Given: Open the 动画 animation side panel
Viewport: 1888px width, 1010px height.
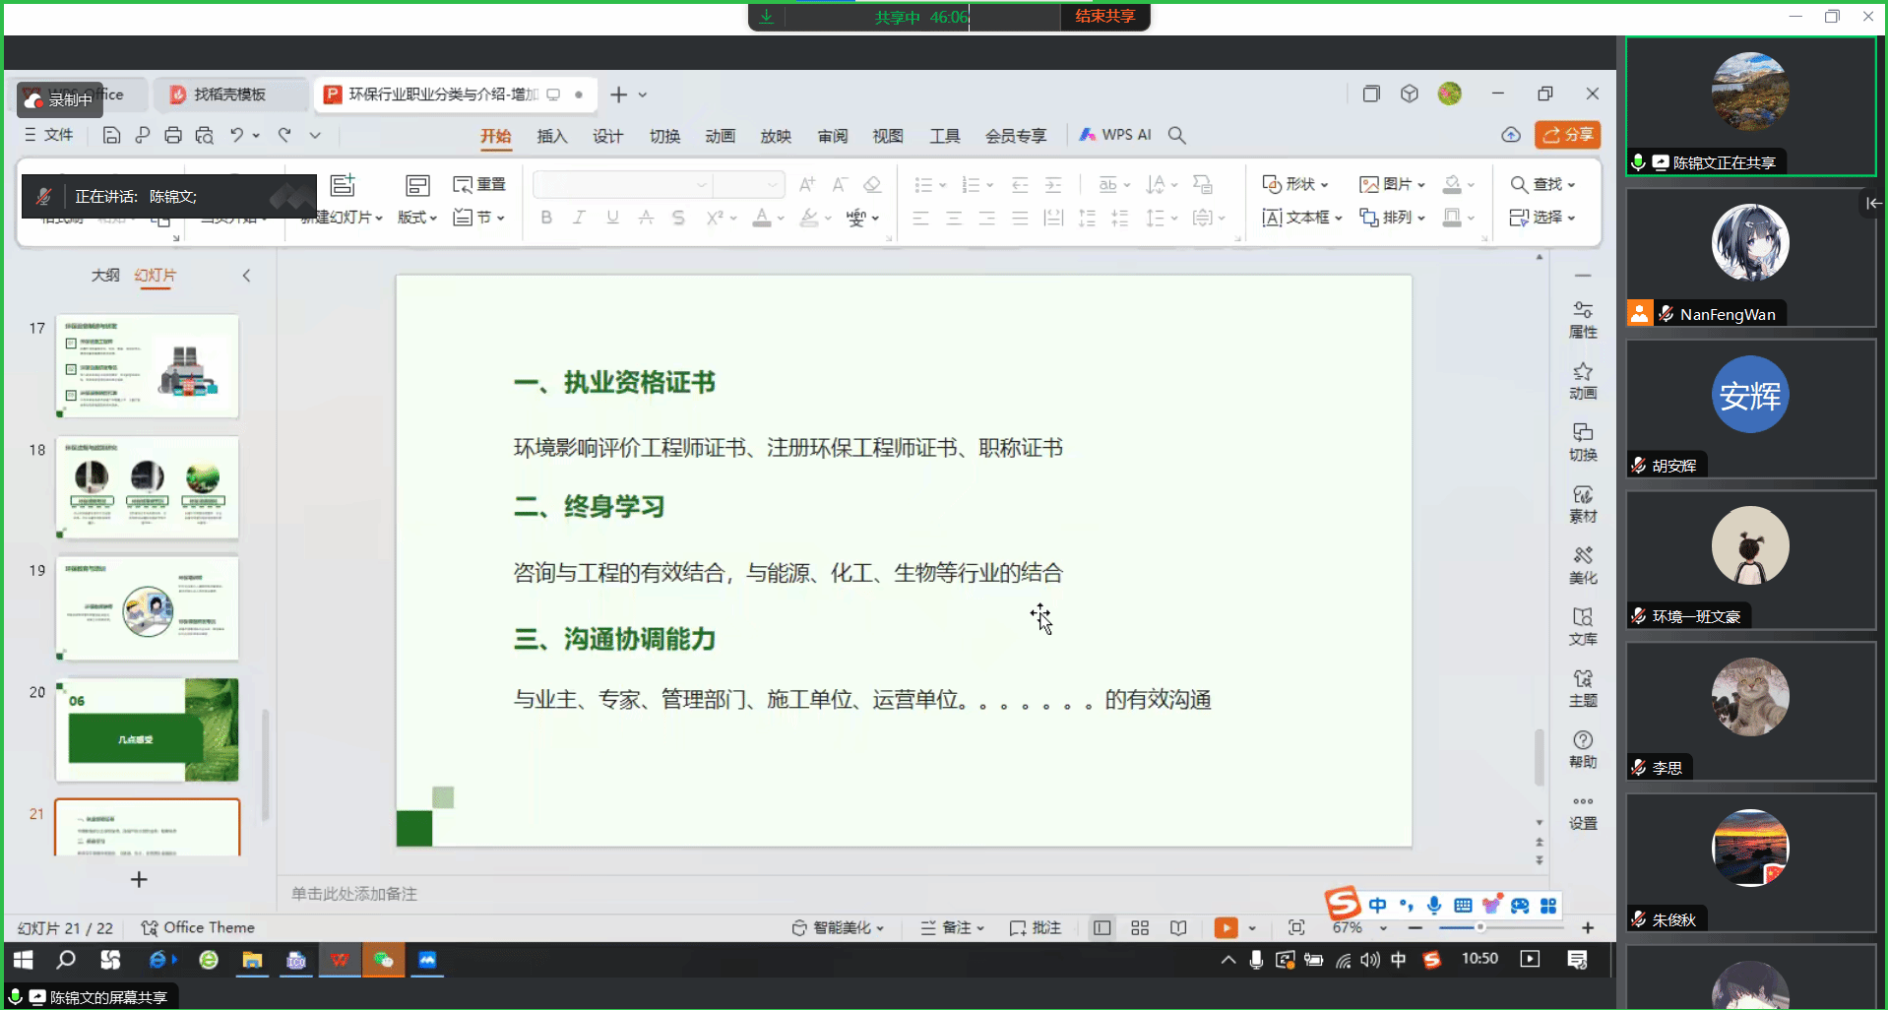Looking at the screenshot, I should click(x=1582, y=381).
